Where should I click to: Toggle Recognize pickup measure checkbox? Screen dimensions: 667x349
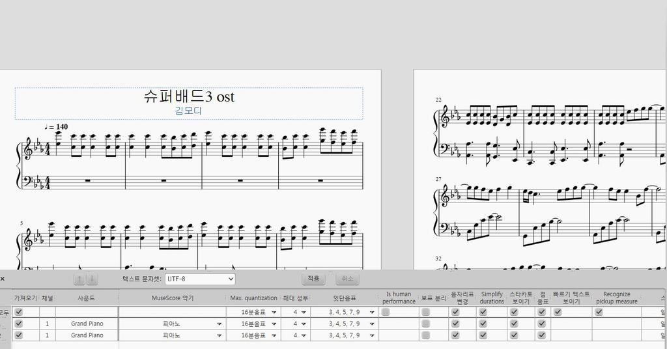pos(599,312)
